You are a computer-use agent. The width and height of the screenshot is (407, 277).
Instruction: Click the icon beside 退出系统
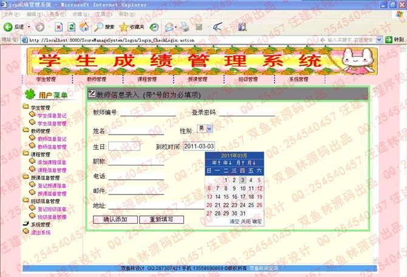26,231
